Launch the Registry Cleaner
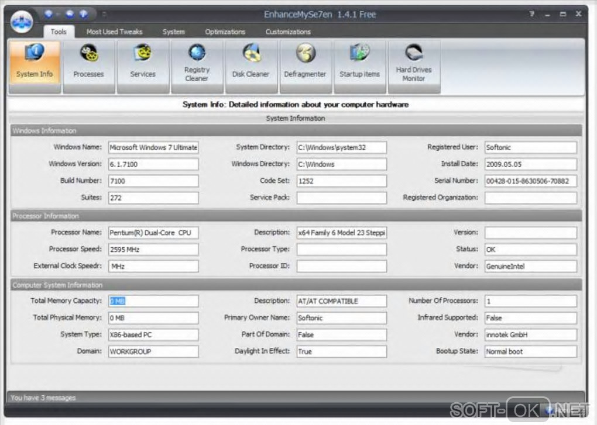Viewport: 597px width, 425px height. tap(197, 67)
